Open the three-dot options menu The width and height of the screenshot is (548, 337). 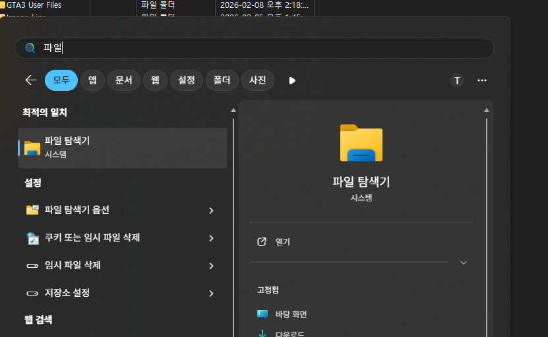point(482,80)
